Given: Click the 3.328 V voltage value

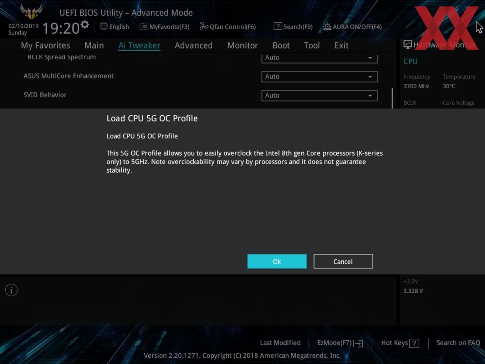Looking at the screenshot, I should coord(413,291).
